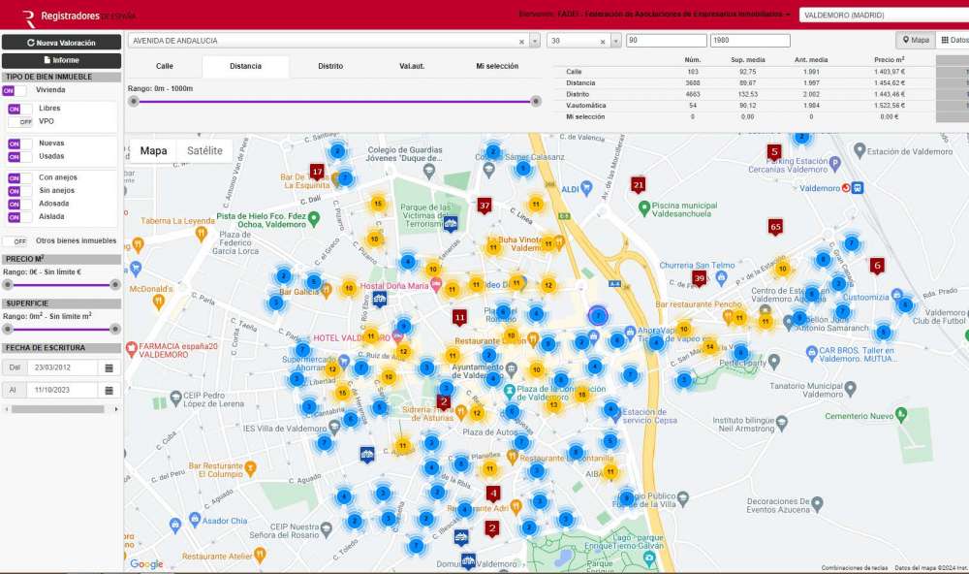Disable the Usadas switch

19,157
